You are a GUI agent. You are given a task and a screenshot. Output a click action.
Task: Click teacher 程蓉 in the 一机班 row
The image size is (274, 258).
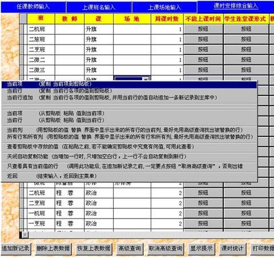(70, 213)
